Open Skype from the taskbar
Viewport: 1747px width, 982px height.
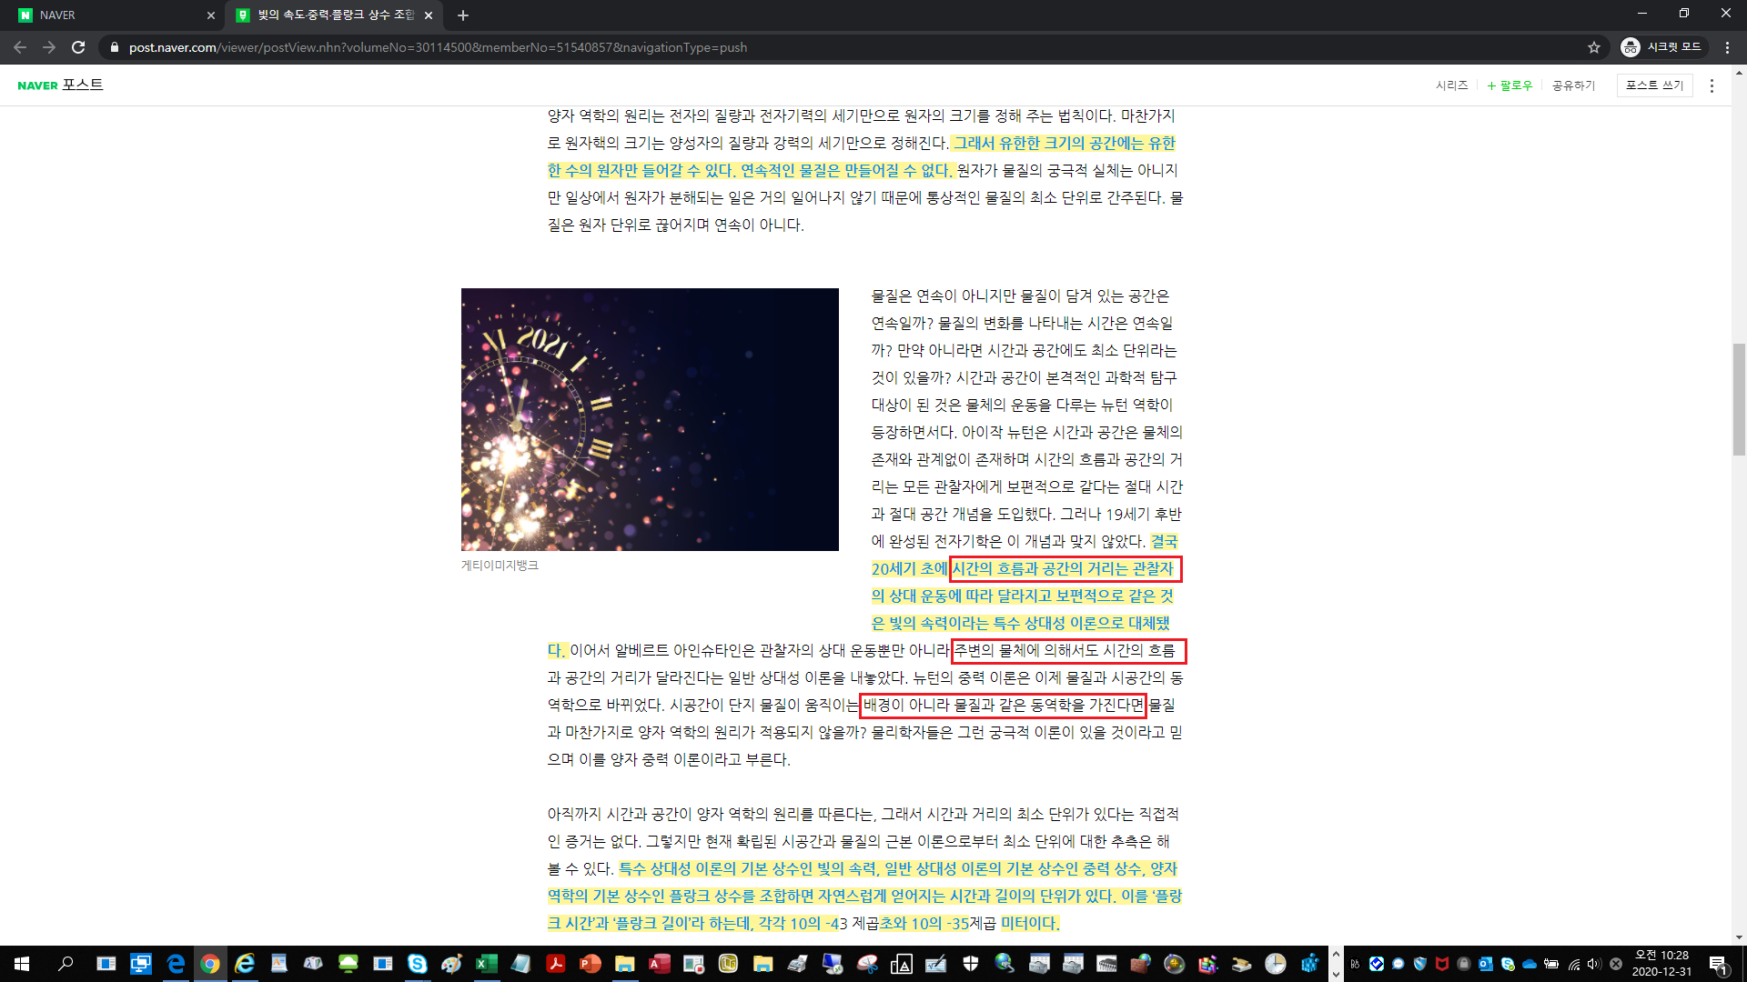coord(418,964)
